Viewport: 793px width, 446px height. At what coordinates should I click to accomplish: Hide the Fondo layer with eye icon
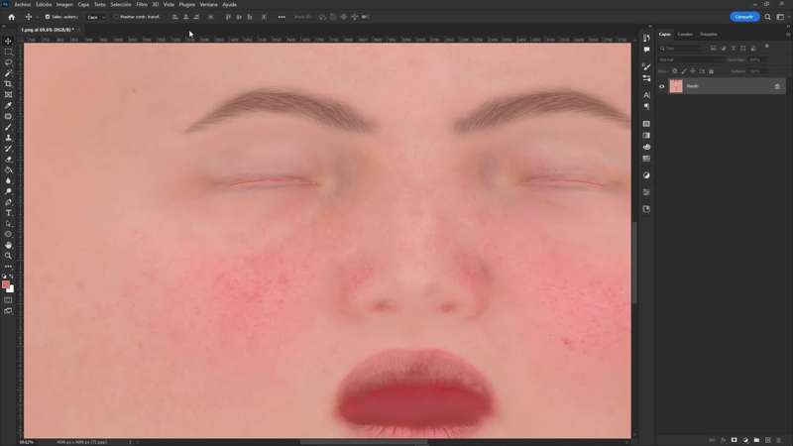point(662,86)
